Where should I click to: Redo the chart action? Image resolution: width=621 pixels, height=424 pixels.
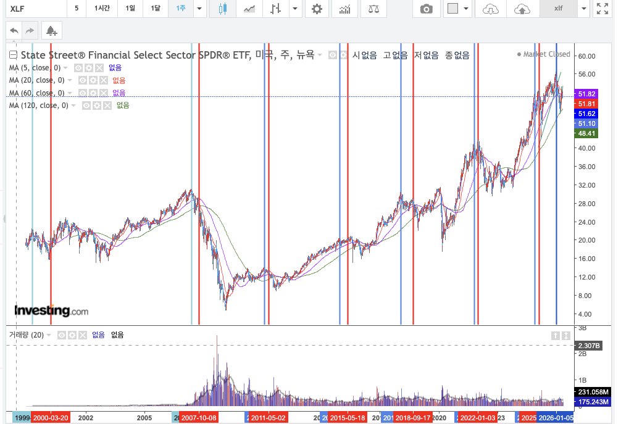coord(30,30)
